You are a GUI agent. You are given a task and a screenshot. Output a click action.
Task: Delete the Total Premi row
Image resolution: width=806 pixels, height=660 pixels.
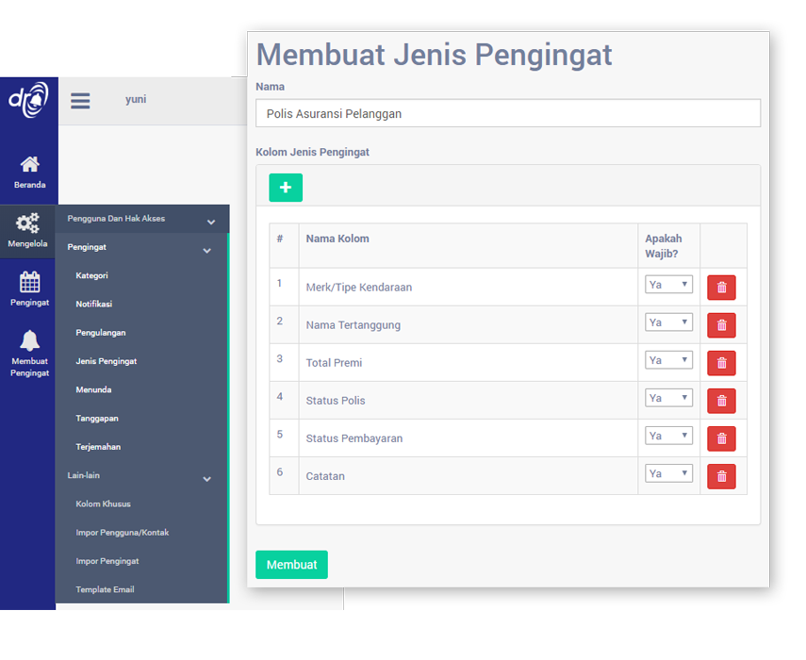[721, 363]
